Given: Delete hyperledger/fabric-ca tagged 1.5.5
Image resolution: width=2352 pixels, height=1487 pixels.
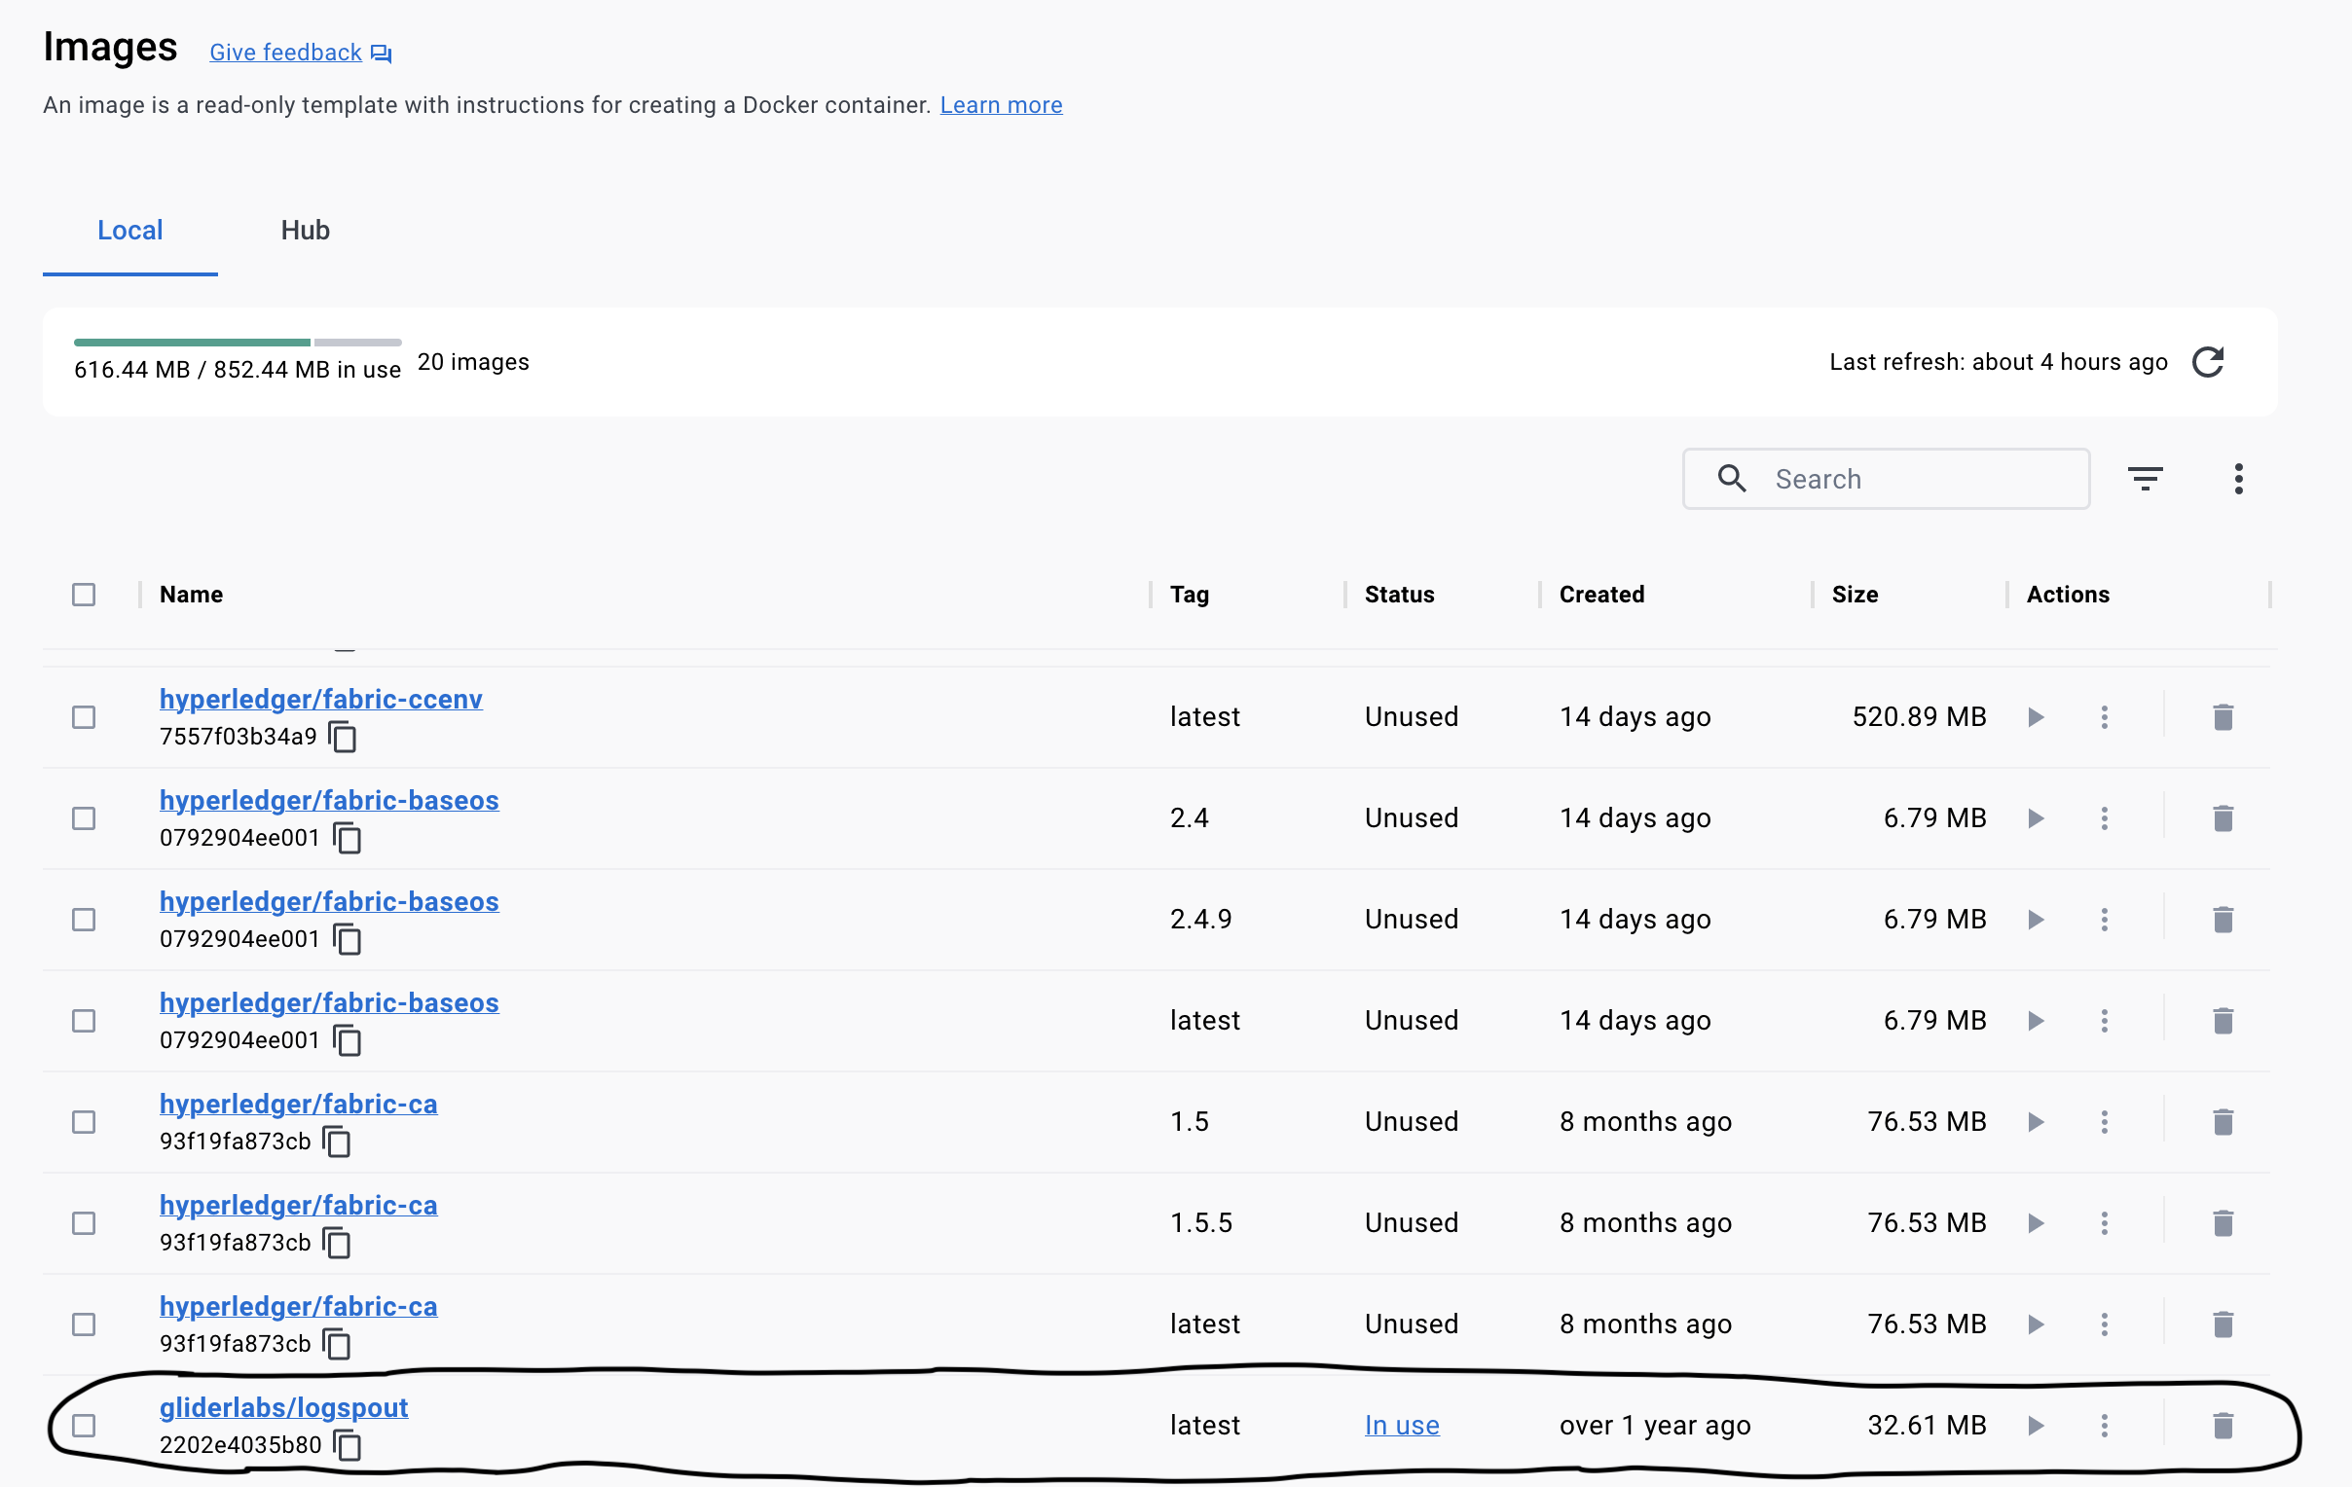Looking at the screenshot, I should [x=2223, y=1223].
